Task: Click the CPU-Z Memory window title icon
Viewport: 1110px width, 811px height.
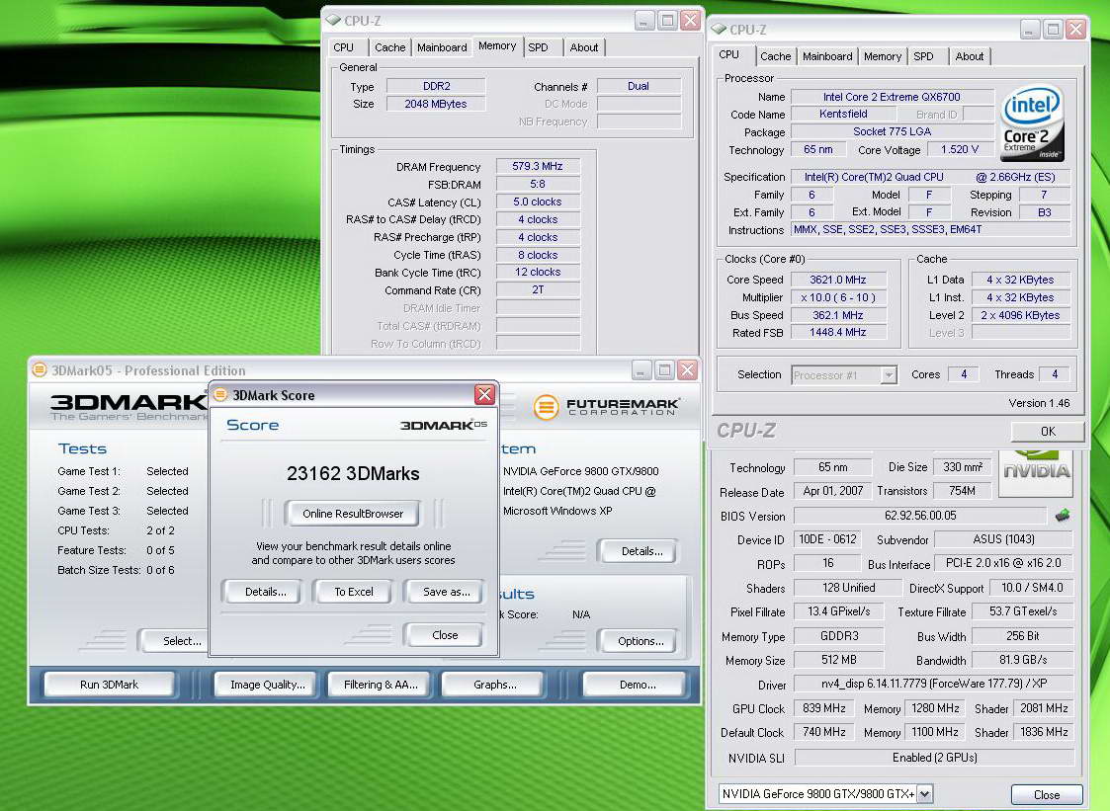Action: (333, 21)
